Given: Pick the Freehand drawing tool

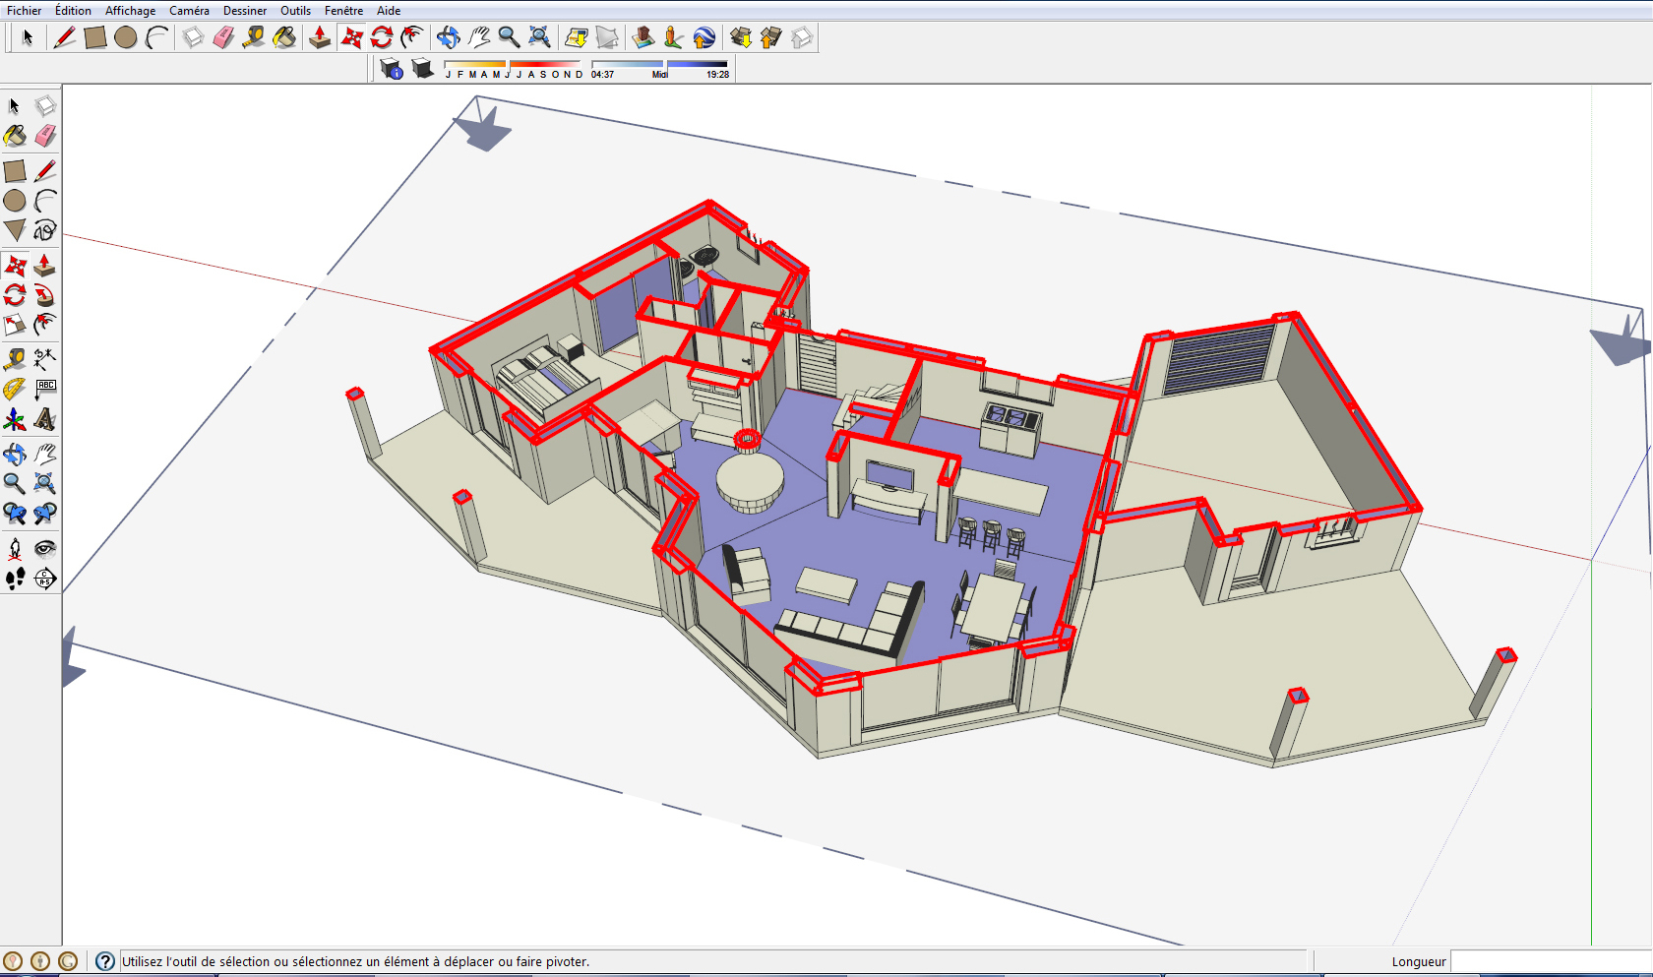Looking at the screenshot, I should pyautogui.click(x=45, y=230).
